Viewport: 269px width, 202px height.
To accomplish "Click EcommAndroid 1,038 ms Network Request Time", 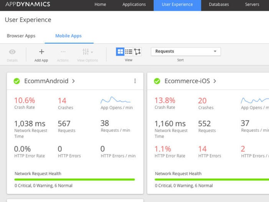I will (x=30, y=124).
